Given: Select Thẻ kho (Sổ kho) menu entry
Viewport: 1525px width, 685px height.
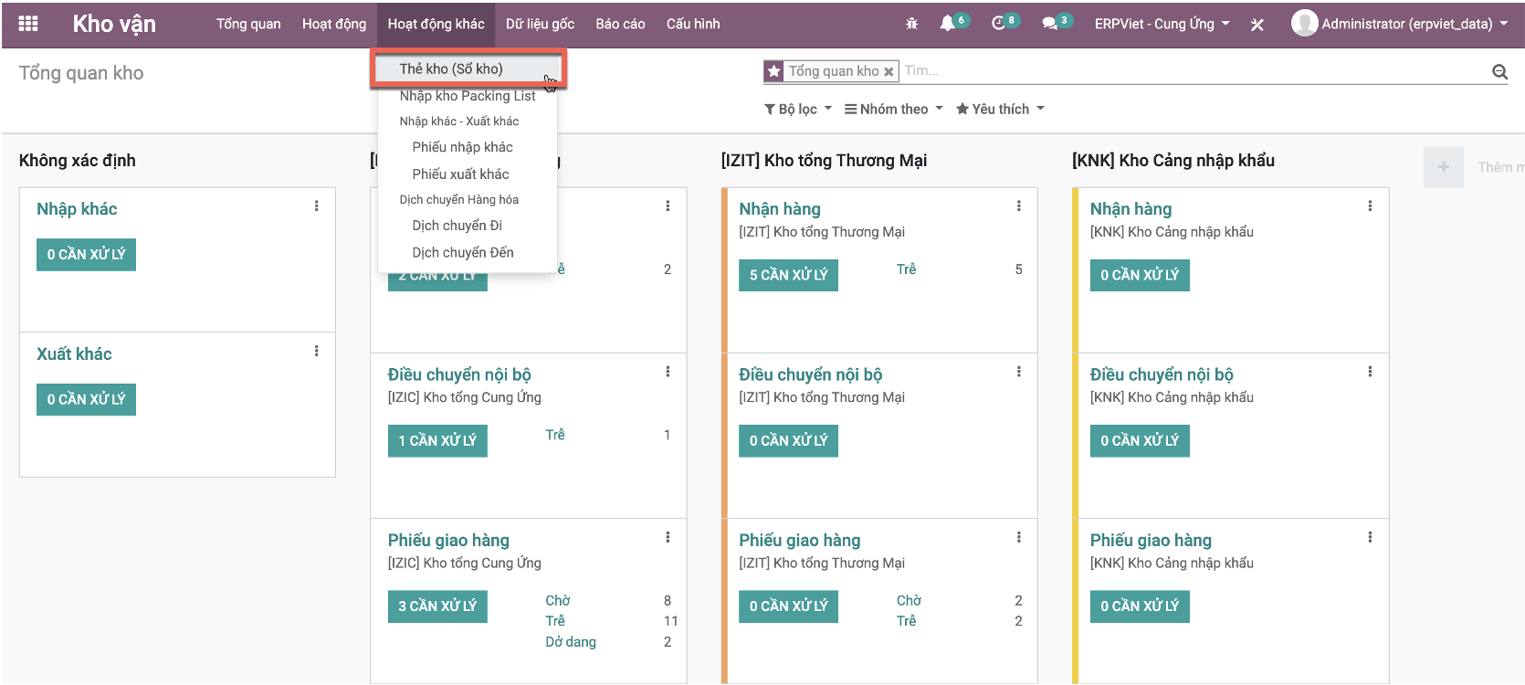Looking at the screenshot, I should tap(451, 68).
